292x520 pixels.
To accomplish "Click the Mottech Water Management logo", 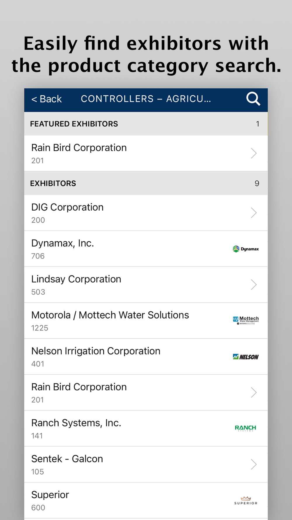I will (246, 320).
